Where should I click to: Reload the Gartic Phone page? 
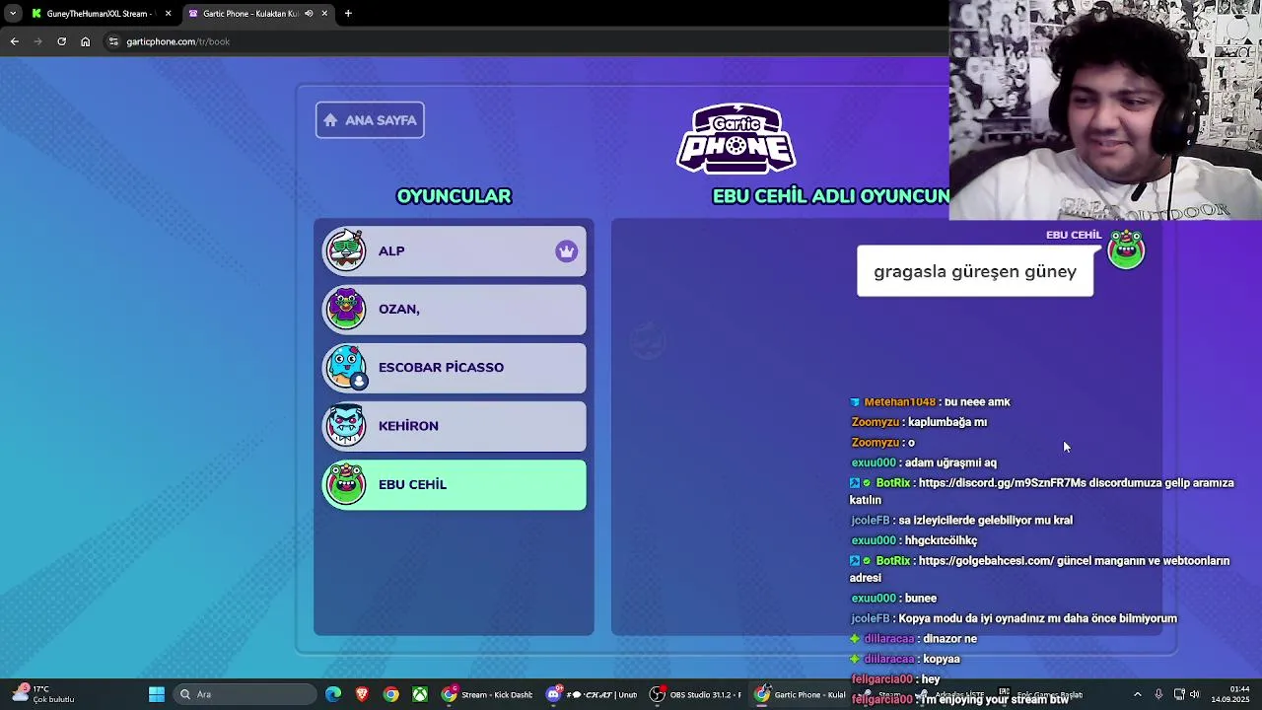pos(61,41)
